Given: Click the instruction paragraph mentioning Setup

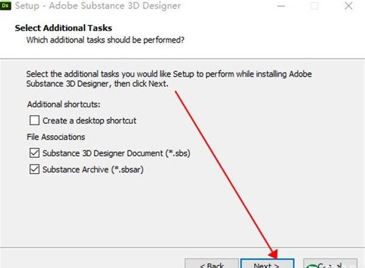Looking at the screenshot, I should coord(169,79).
